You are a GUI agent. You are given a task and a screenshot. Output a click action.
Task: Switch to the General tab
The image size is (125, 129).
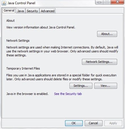[9, 11]
